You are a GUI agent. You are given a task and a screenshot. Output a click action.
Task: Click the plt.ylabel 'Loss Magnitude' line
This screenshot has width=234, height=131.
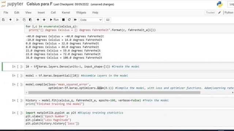click(x=48, y=120)
